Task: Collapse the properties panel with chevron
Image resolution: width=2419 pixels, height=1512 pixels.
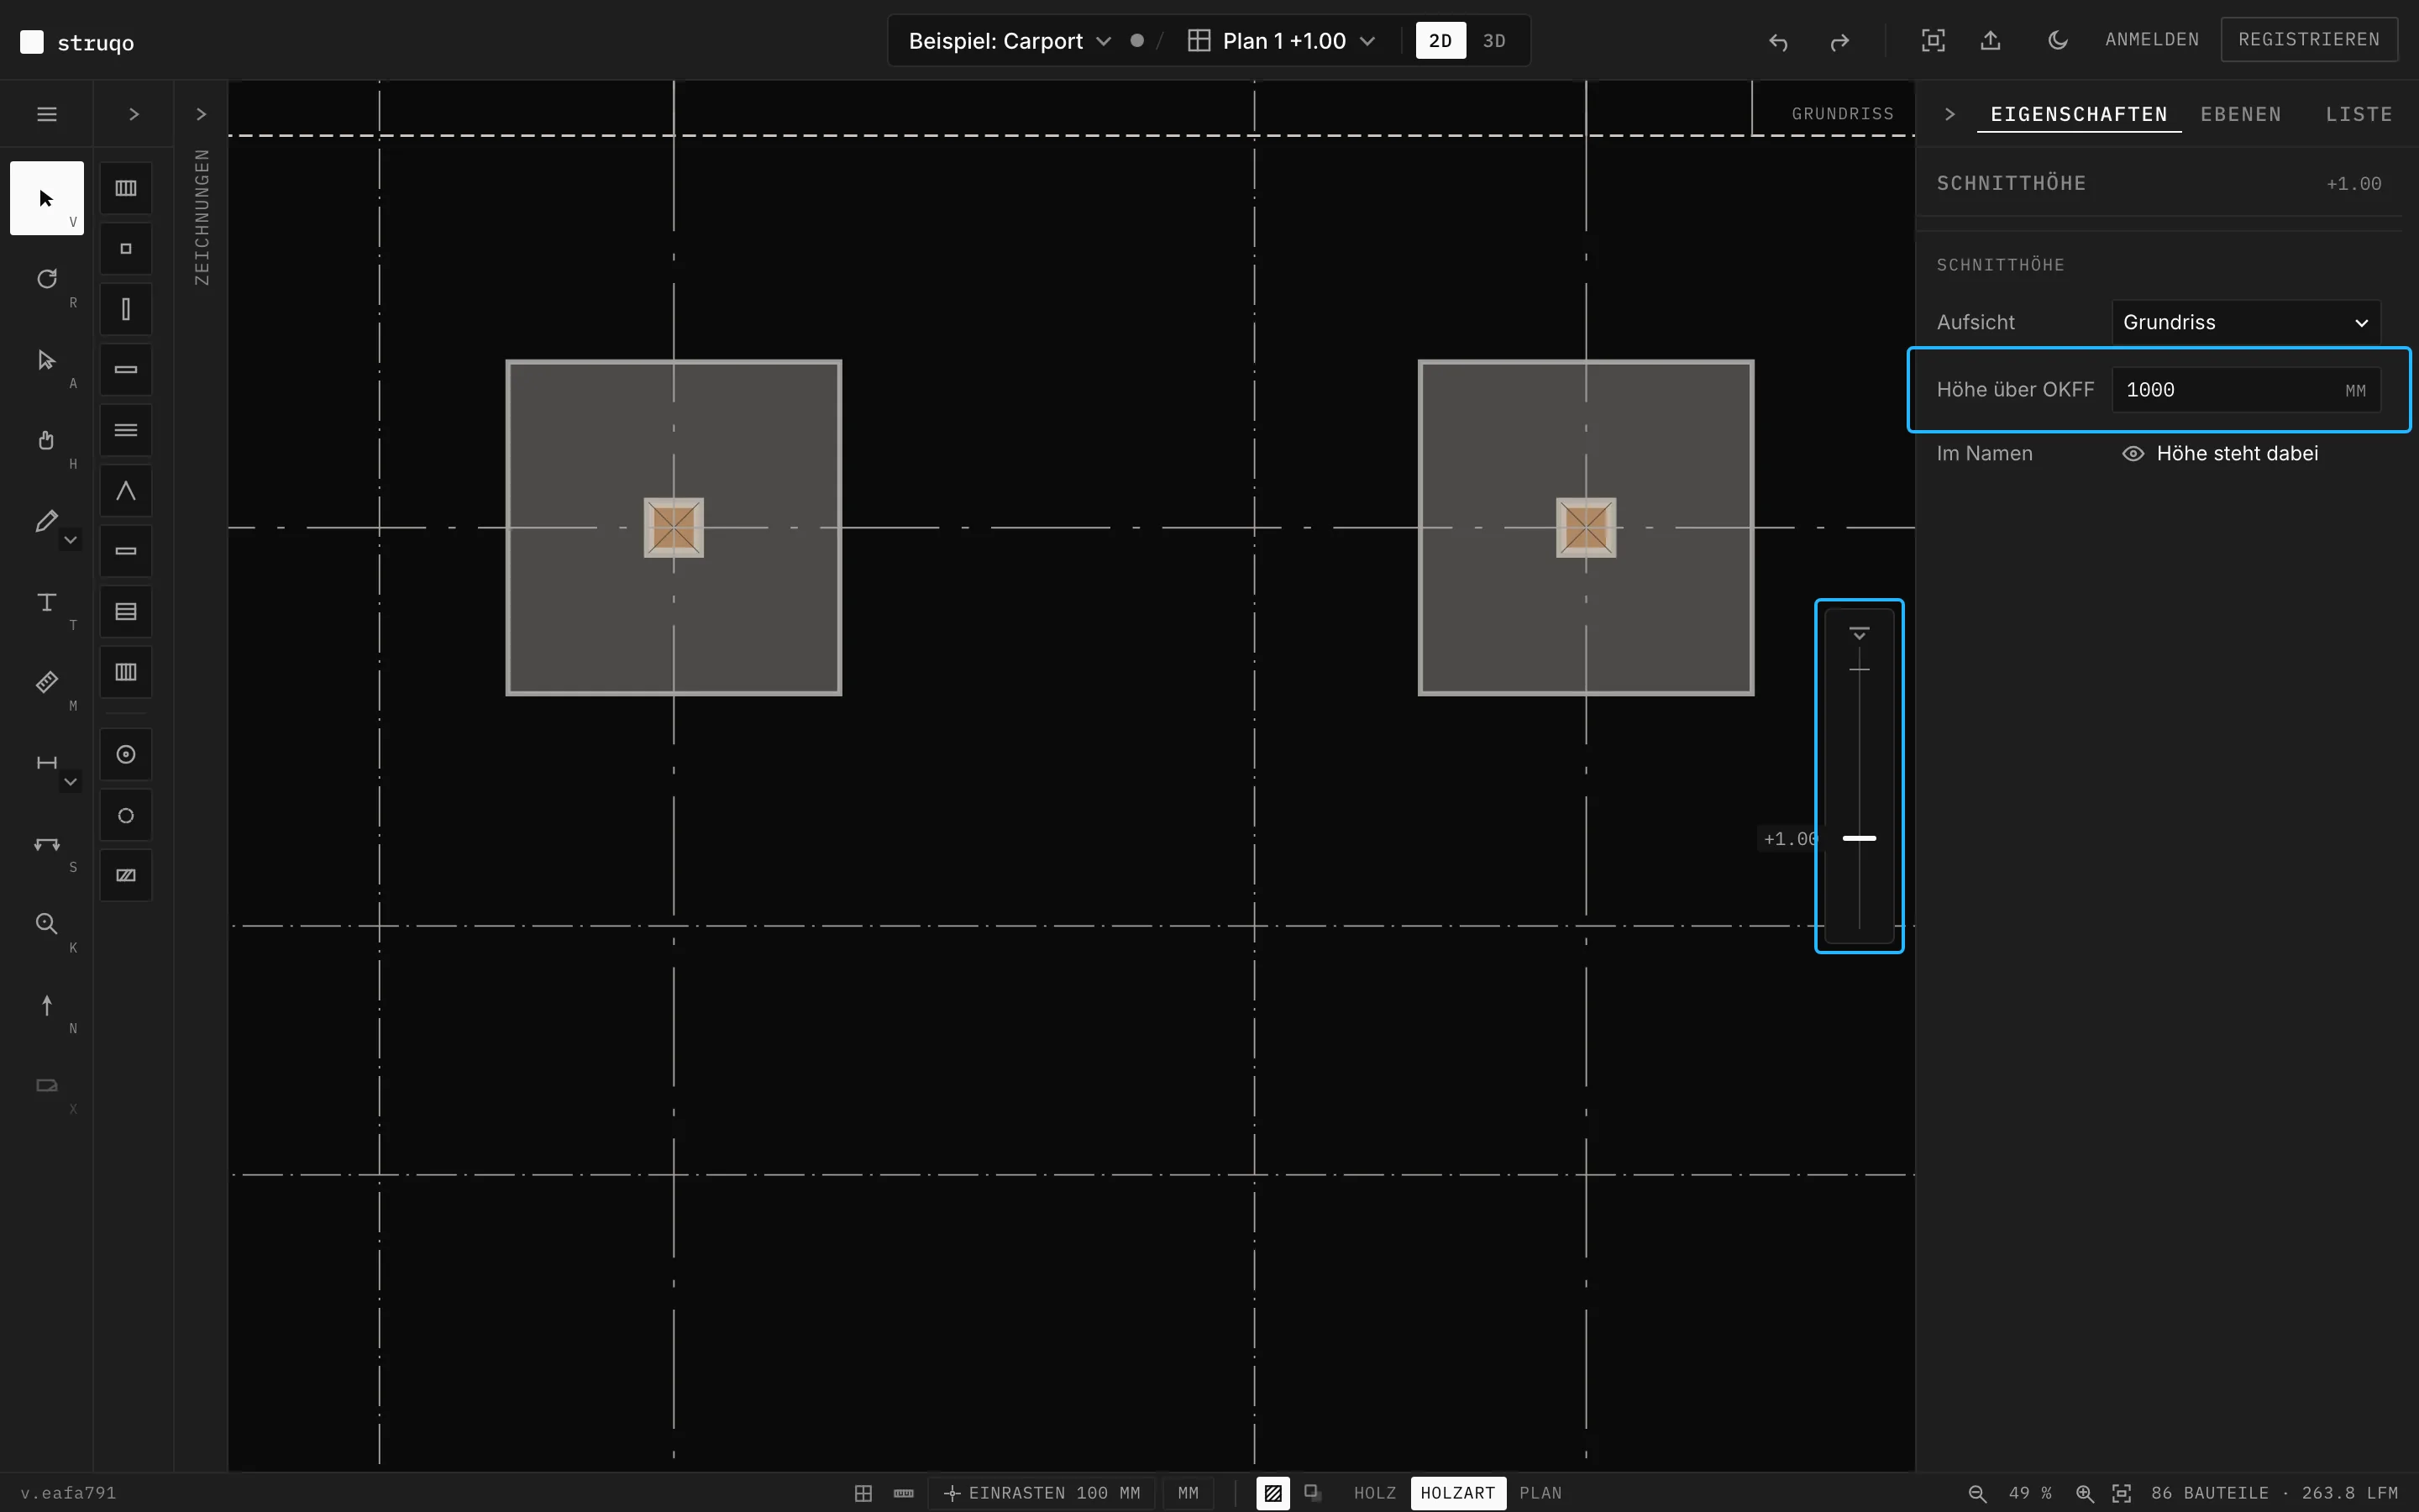Action: point(1949,114)
